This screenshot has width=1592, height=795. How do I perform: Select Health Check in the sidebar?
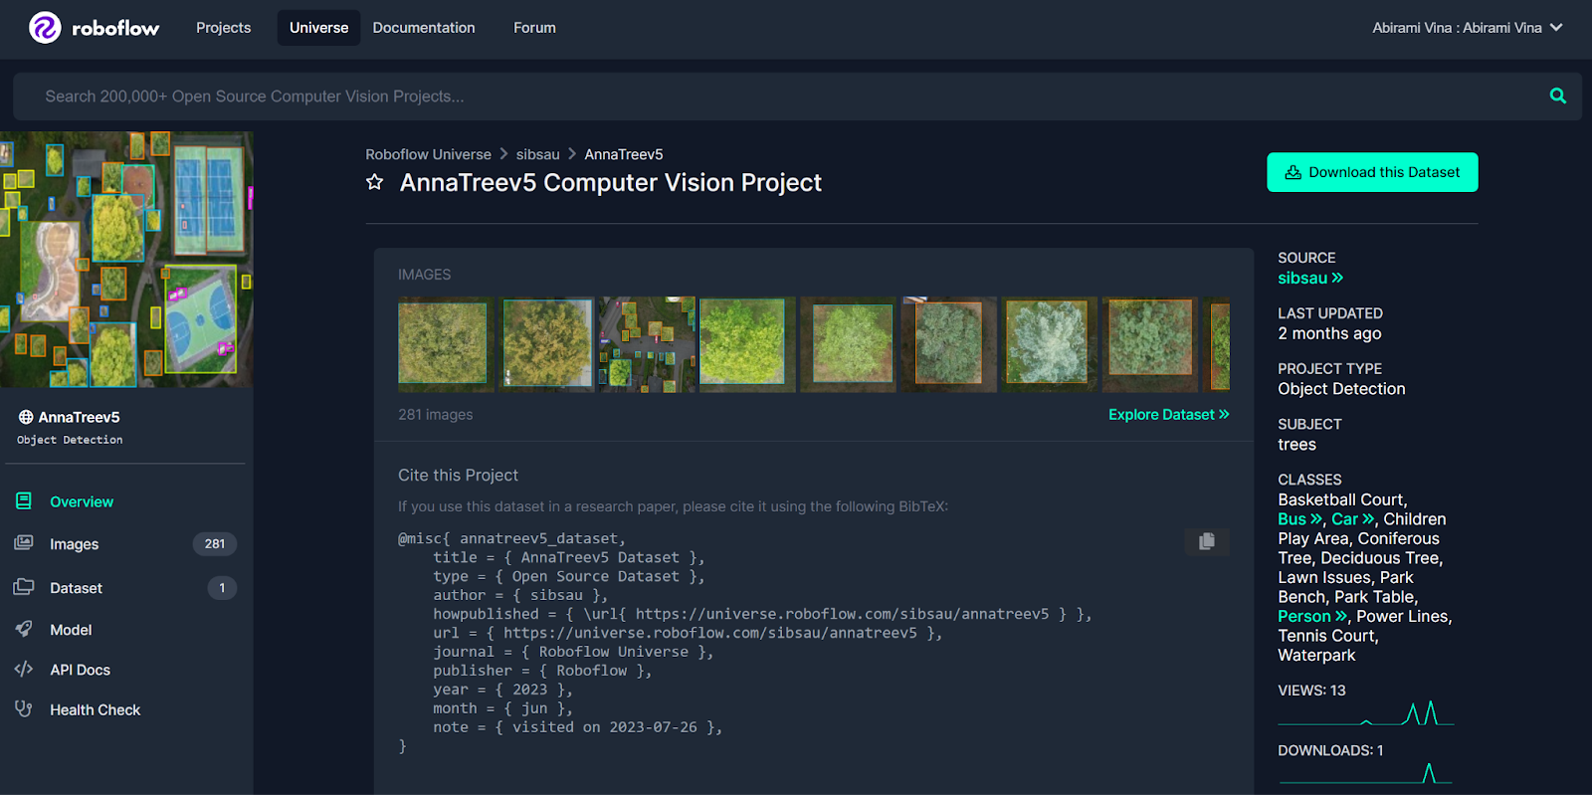96,709
